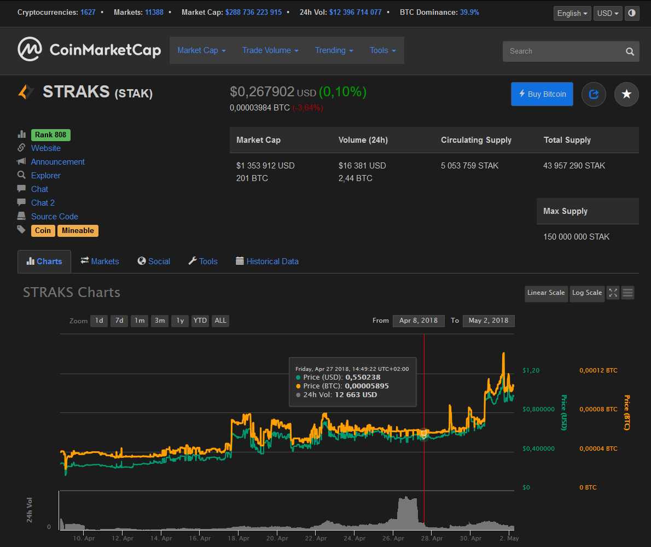Screen dimensions: 651x547
Task: Click the Mineable tag
Action: 78,231
